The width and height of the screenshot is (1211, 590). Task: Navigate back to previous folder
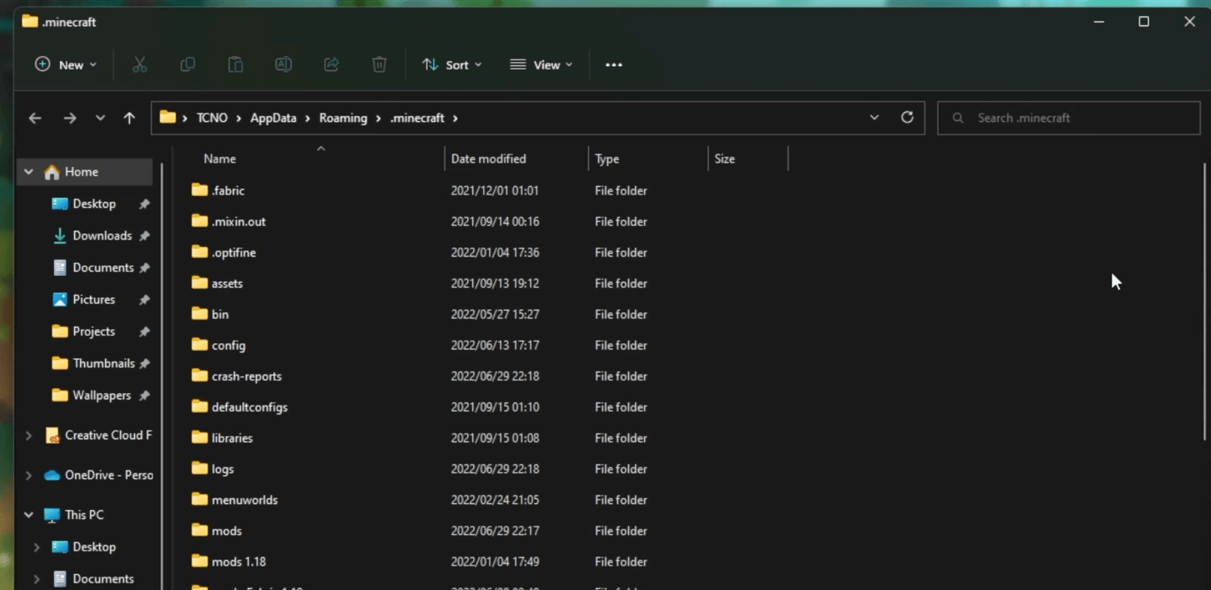(35, 118)
